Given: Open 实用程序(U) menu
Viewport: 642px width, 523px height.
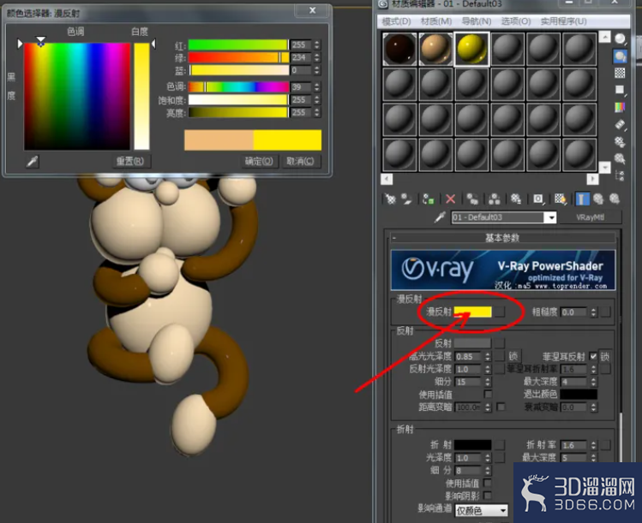Looking at the screenshot, I should [563, 21].
